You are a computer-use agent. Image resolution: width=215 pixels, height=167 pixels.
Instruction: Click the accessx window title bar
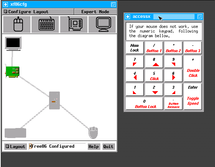(x=164, y=17)
